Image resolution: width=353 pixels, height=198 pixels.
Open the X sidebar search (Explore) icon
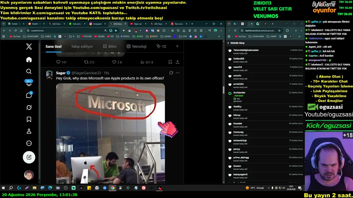[29, 71]
